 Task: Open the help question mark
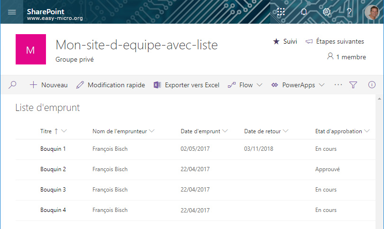click(349, 12)
